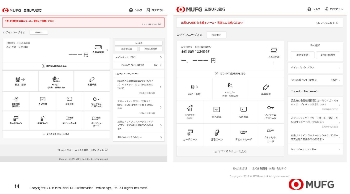The image size is (350, 194).
Task: Click お知らせ履歴 button in left screenshot
Action: pyautogui.click(x=151, y=48)
